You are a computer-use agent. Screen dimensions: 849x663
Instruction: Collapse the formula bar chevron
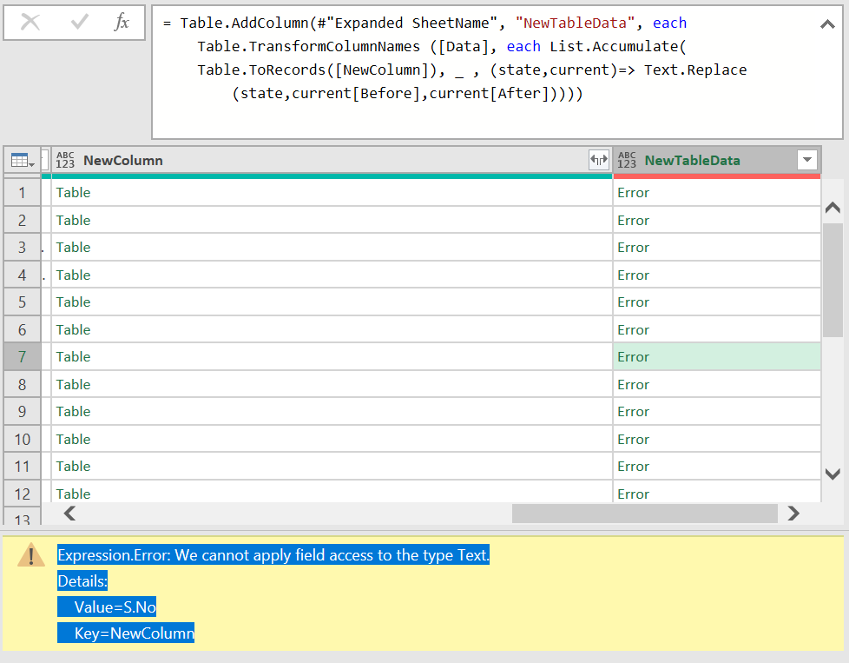pyautogui.click(x=827, y=23)
